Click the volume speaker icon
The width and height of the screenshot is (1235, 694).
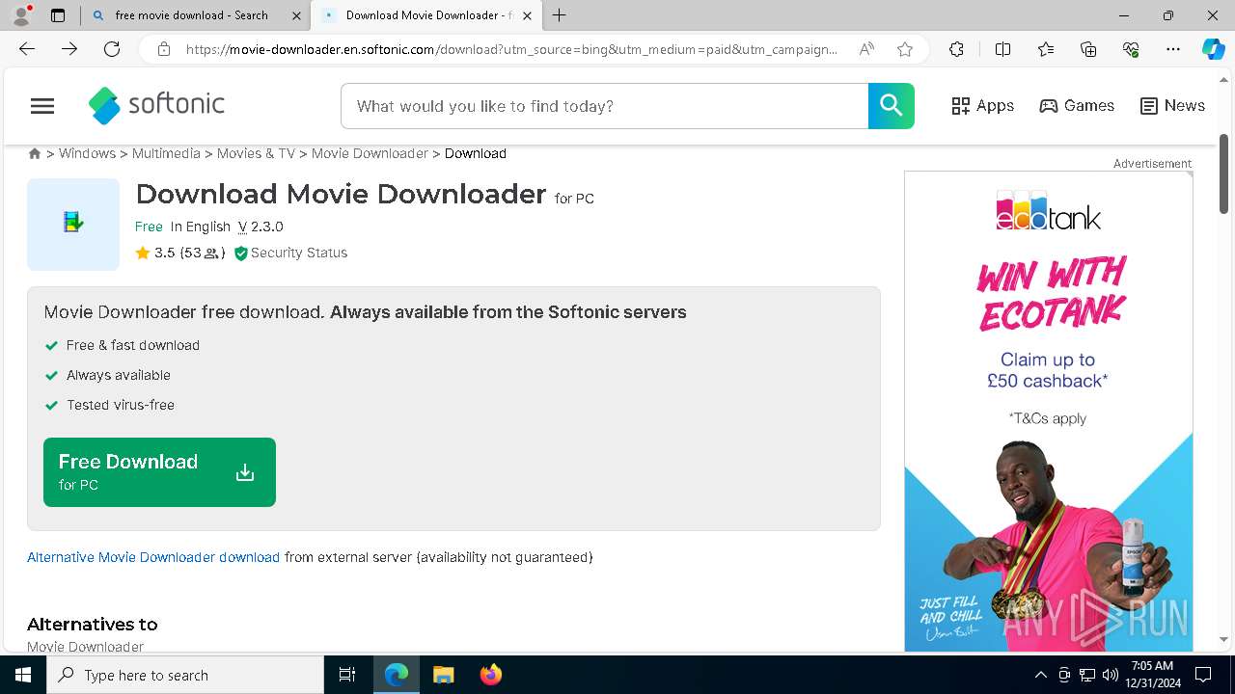[x=1110, y=675]
